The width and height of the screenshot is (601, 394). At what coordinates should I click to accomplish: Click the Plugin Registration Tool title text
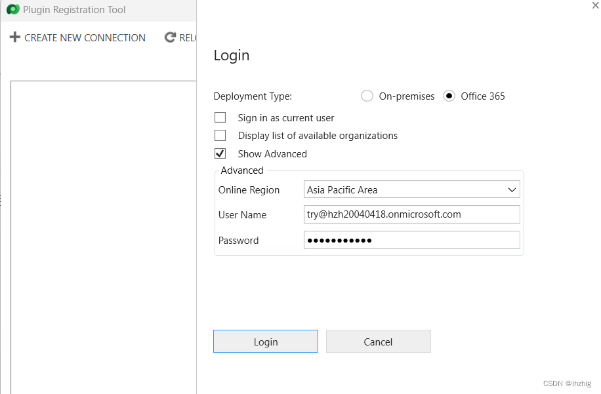tap(74, 10)
